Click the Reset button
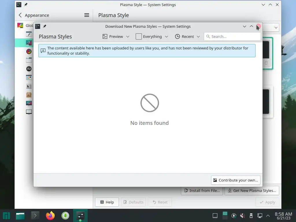296x222 pixels. [160, 202]
